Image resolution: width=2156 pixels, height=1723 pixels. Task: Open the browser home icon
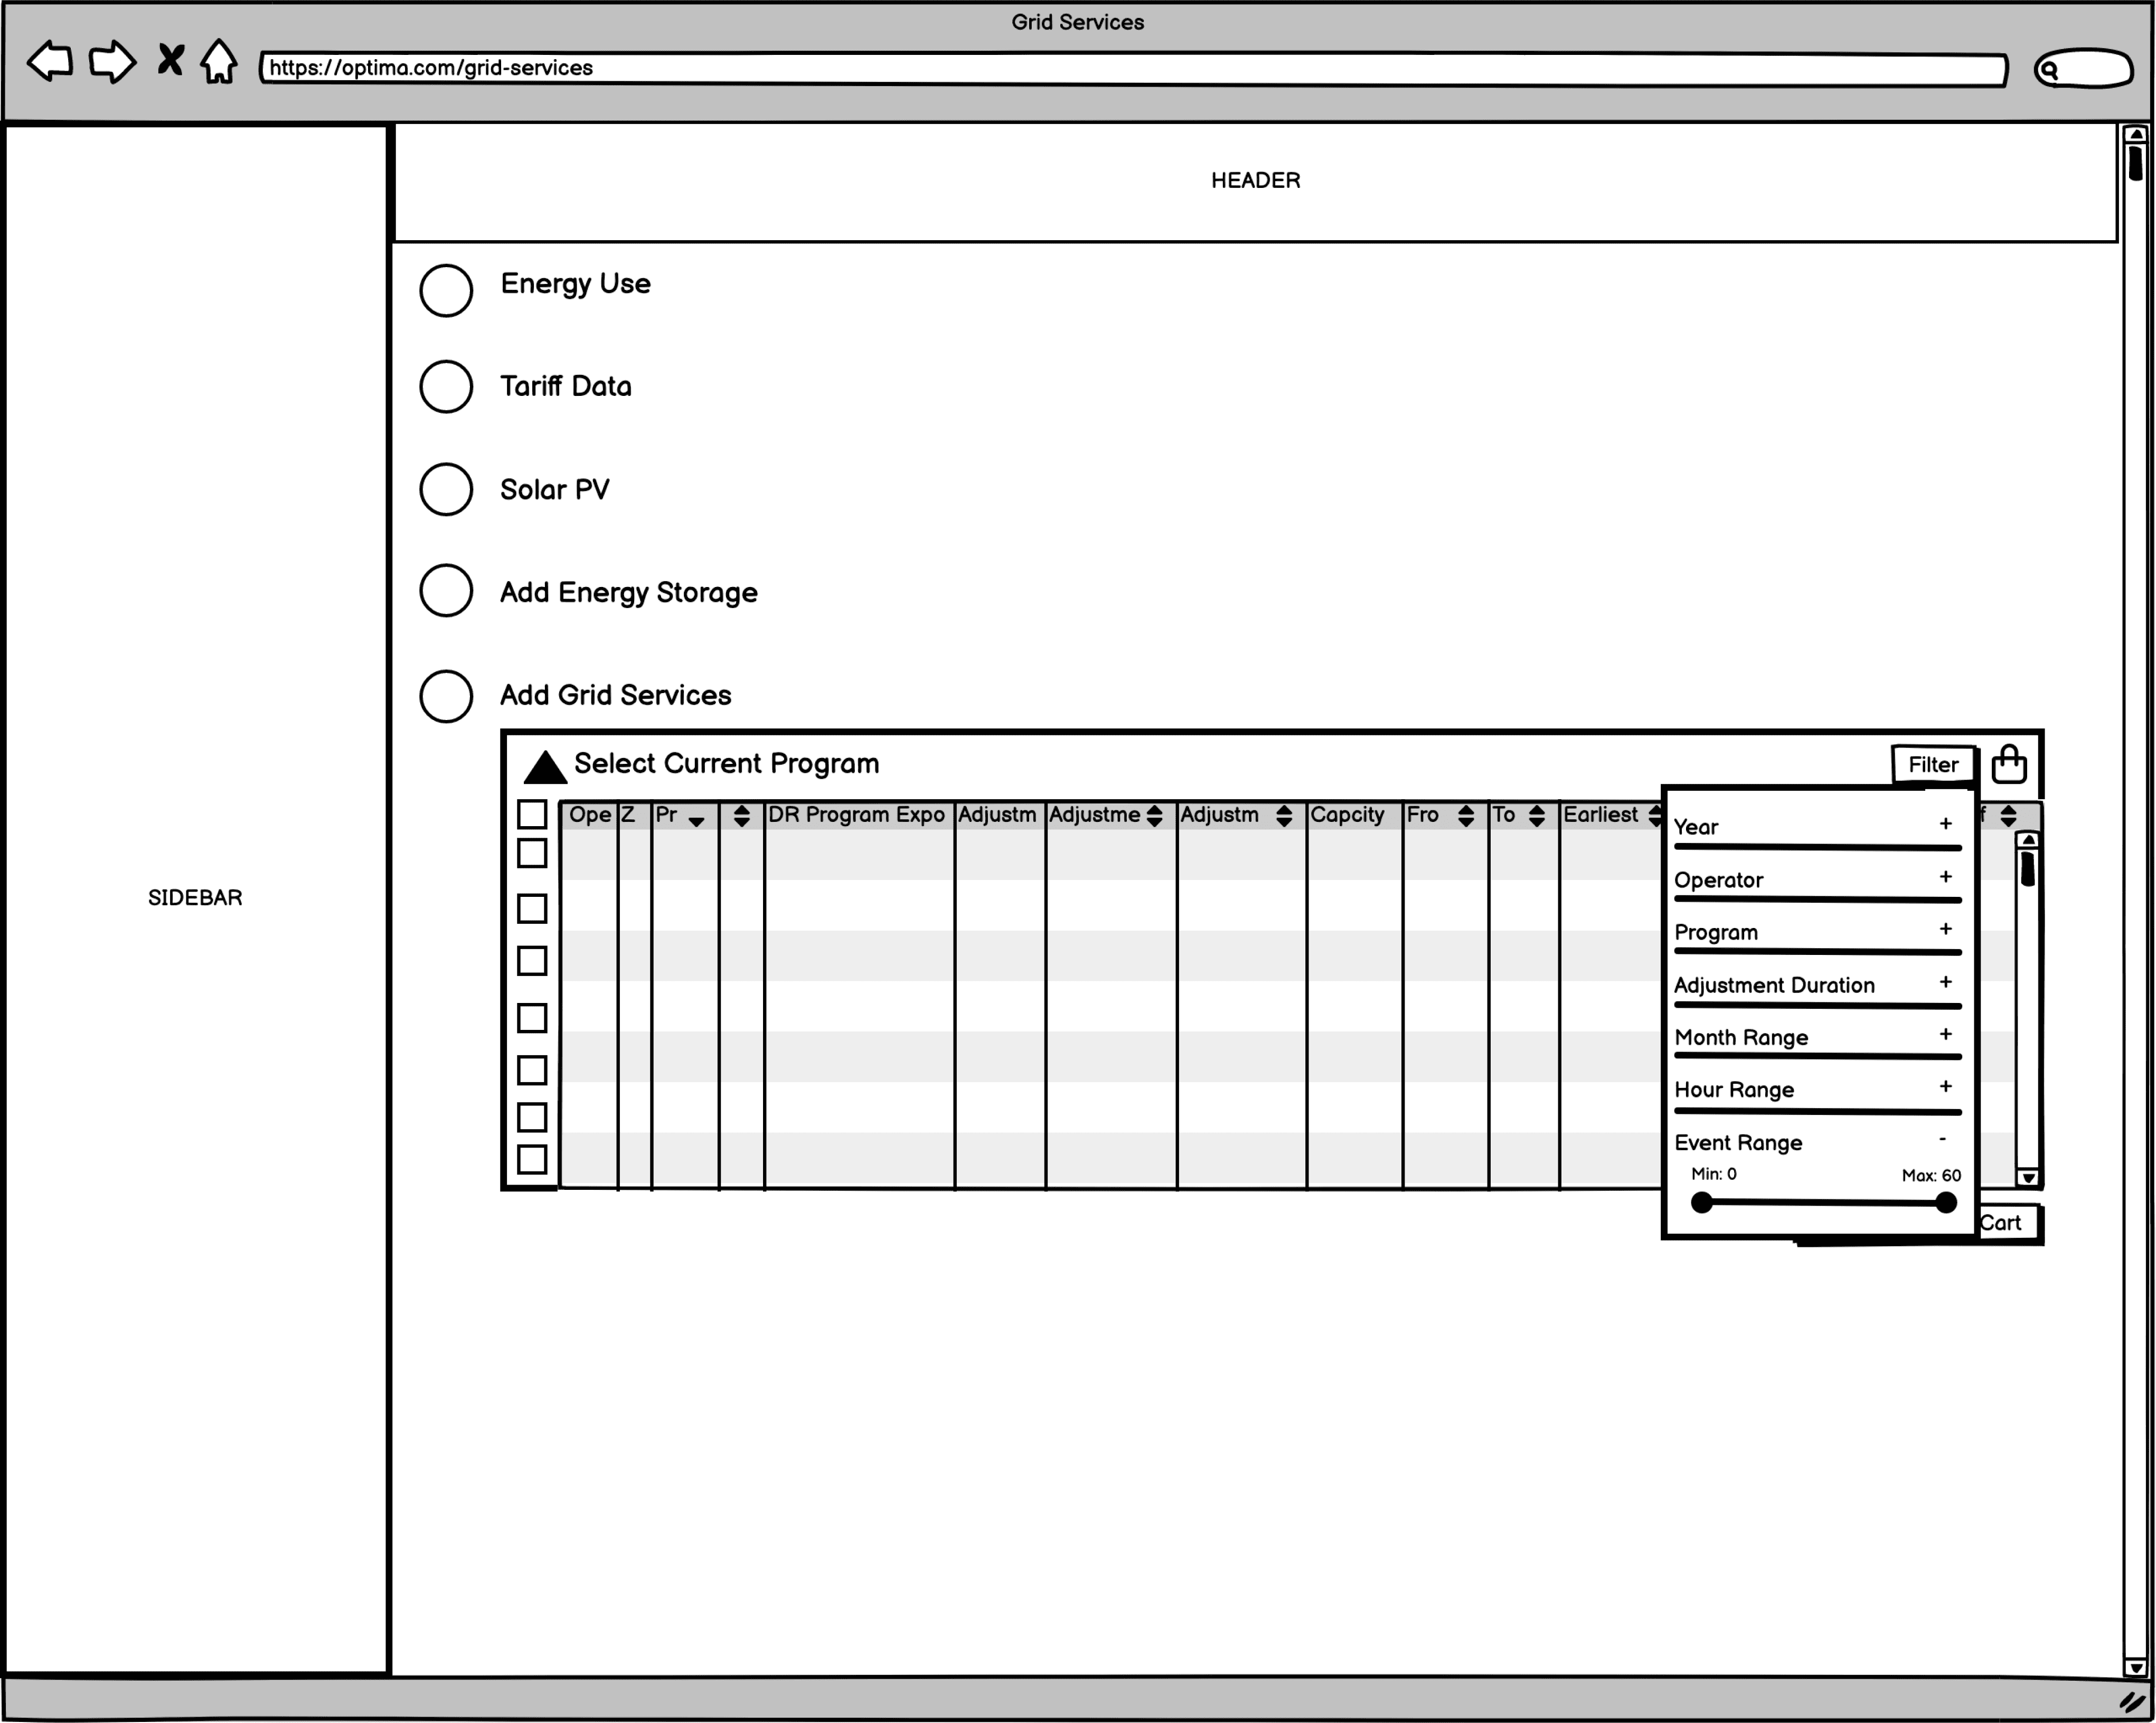point(219,62)
